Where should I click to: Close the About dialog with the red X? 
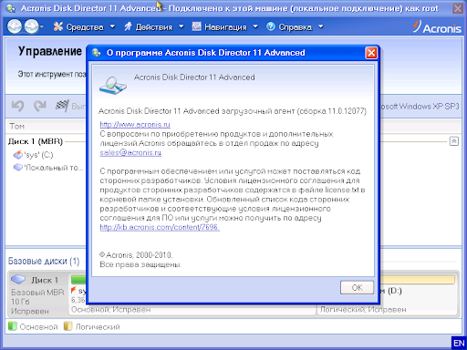click(x=371, y=53)
